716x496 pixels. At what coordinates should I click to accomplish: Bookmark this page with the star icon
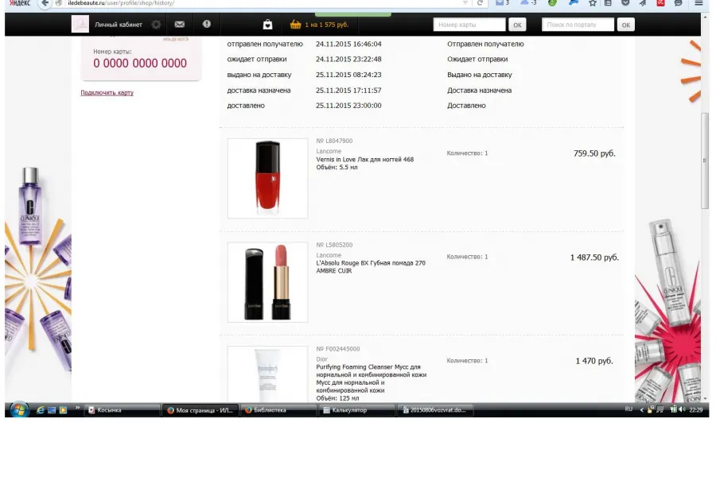pyautogui.click(x=593, y=3)
